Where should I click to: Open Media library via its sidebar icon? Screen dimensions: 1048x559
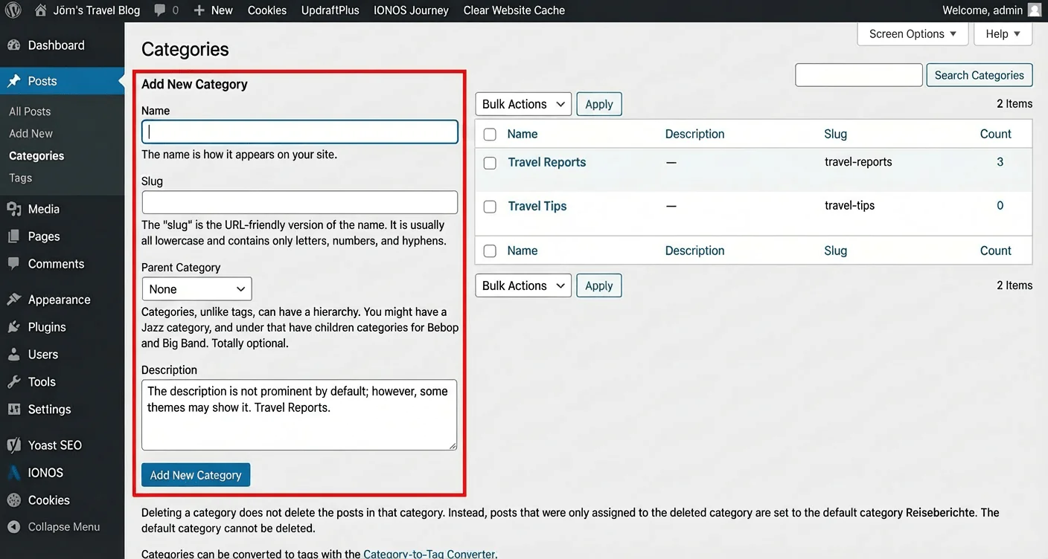[x=13, y=210]
